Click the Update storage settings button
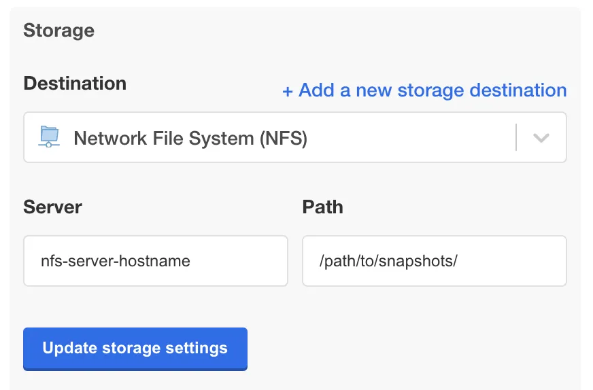The width and height of the screenshot is (593, 390). click(135, 349)
